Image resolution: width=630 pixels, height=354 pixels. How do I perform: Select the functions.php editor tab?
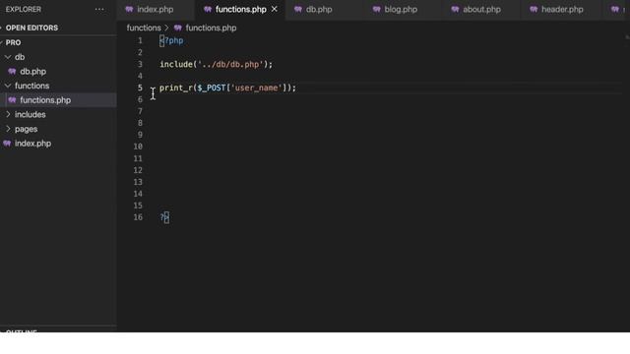click(240, 9)
